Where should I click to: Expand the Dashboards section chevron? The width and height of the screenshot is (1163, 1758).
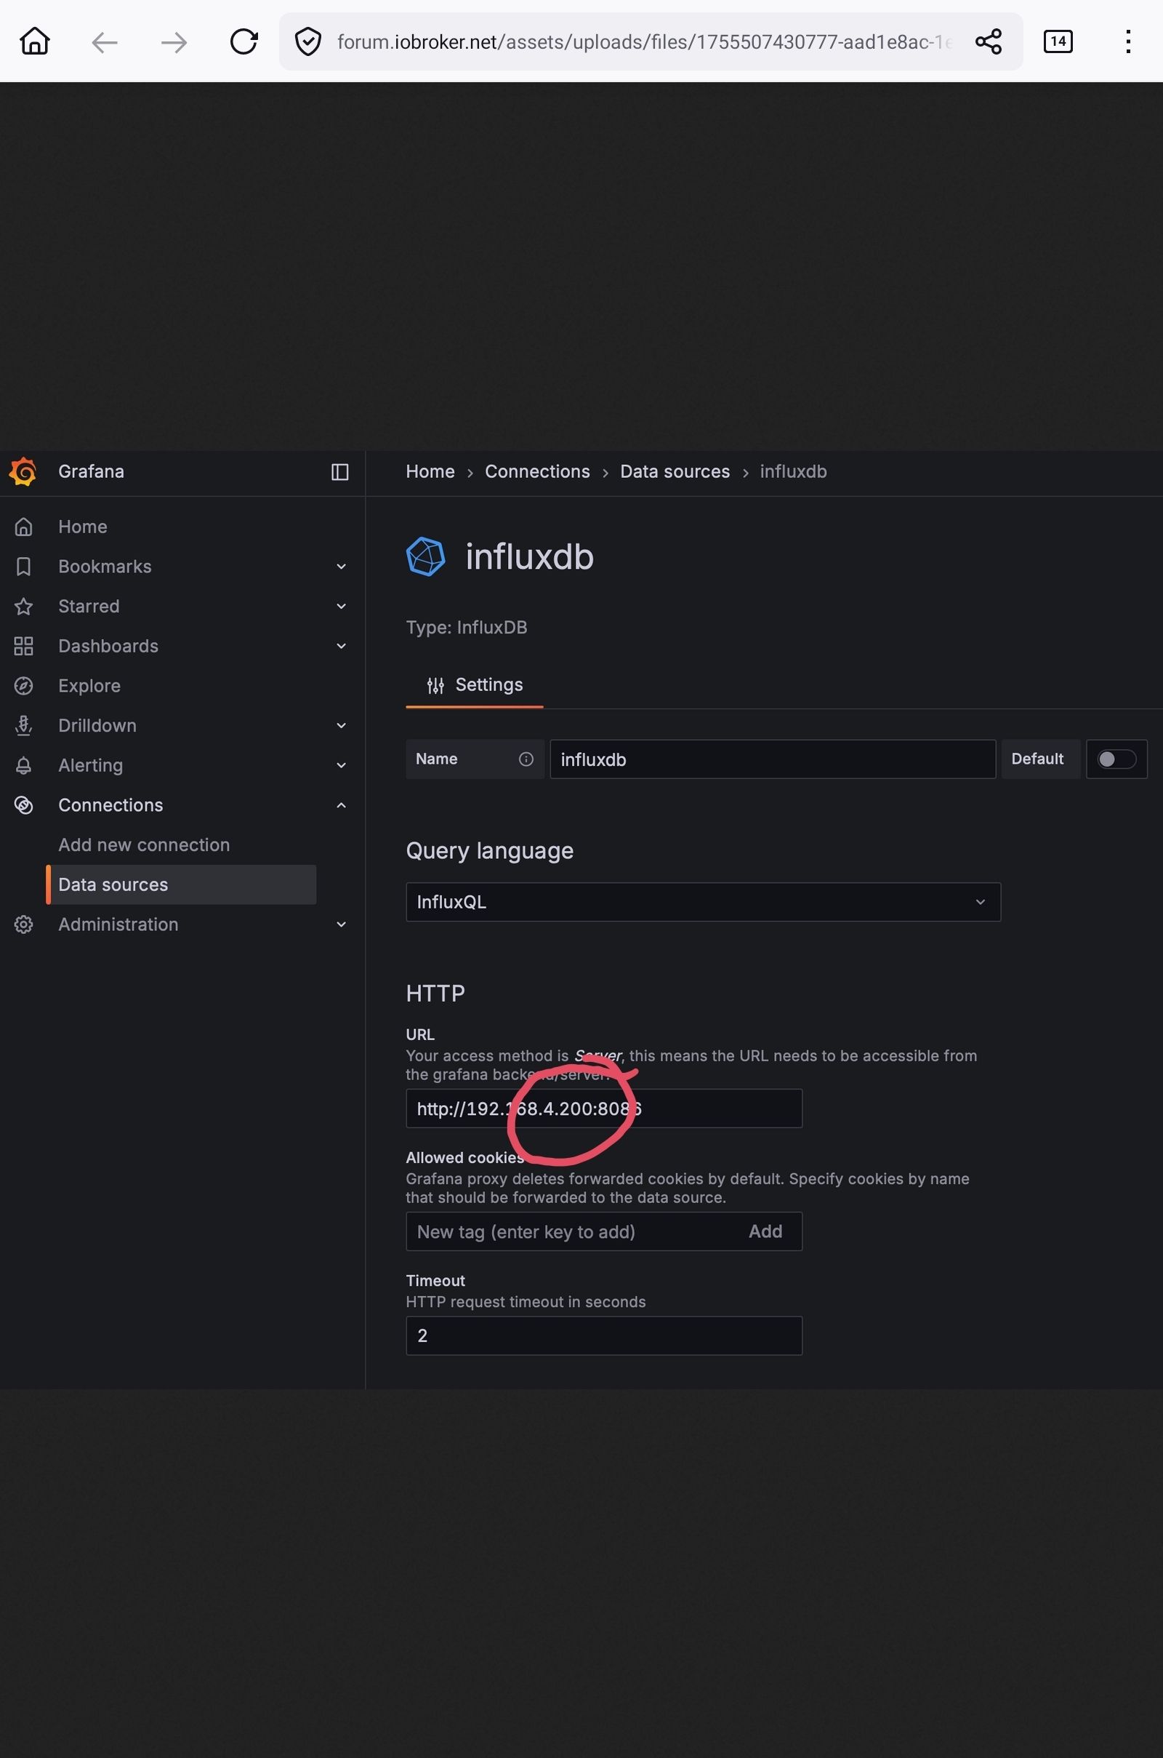(341, 647)
